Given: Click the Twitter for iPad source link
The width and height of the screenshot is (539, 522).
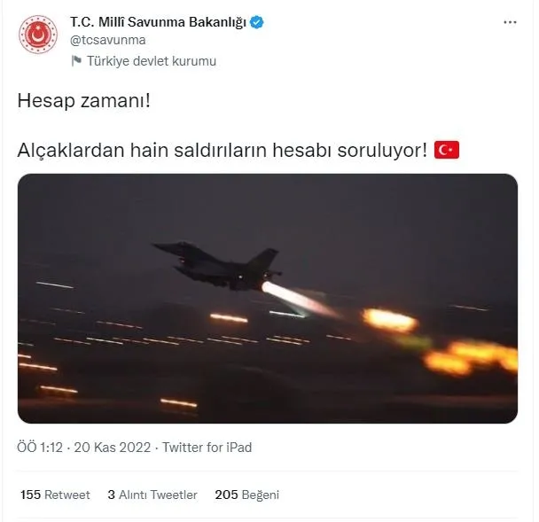Looking at the screenshot, I should pos(207,448).
